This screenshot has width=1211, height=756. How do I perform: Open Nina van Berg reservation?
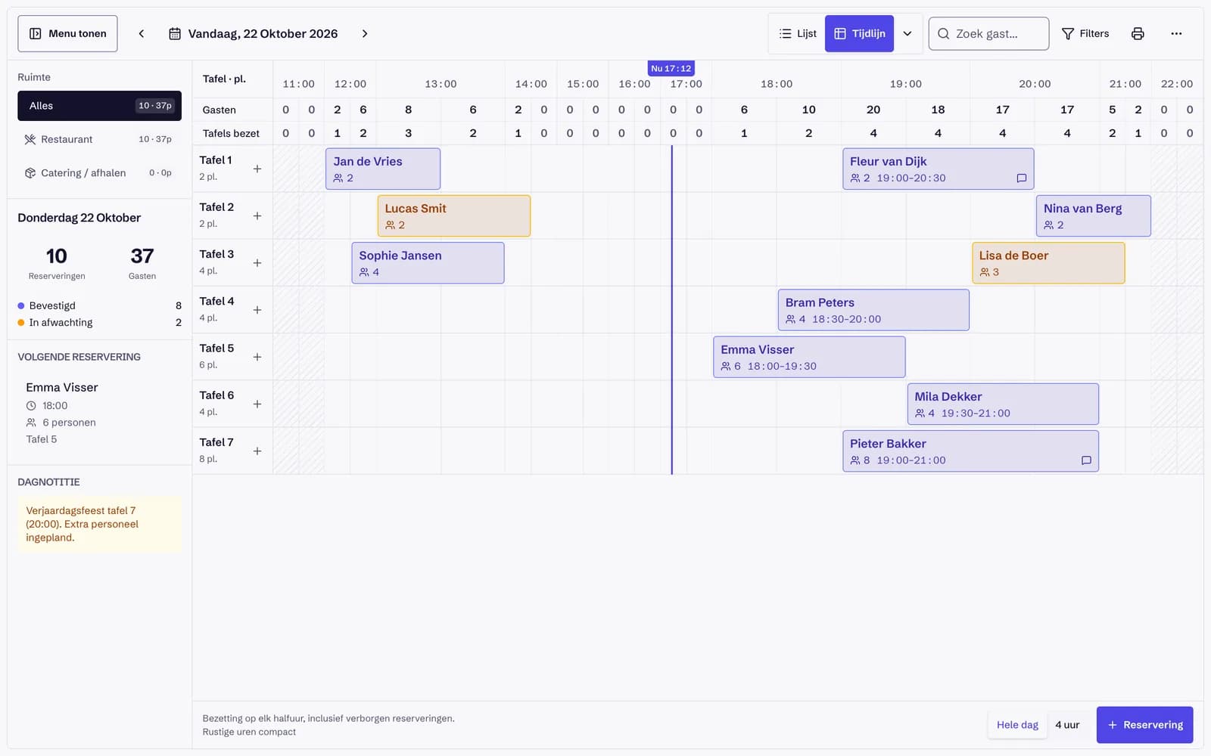pyautogui.click(x=1093, y=215)
